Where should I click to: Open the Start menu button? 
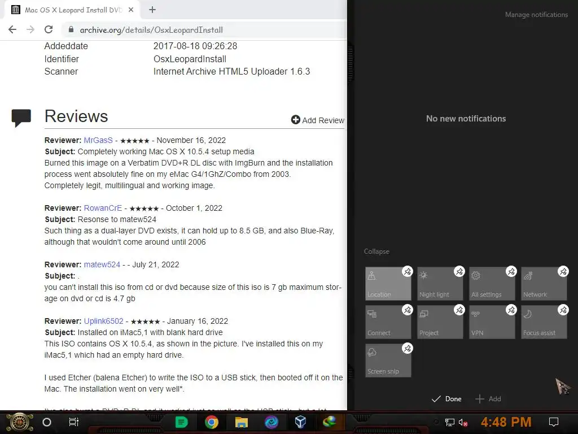20,422
